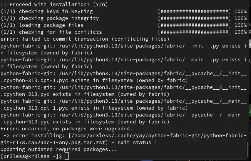Click the '[xr3less@xr3less ~]$' prompt text

pyautogui.click(x=32, y=156)
